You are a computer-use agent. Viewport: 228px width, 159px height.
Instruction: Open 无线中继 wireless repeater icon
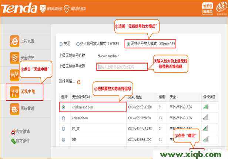(14, 92)
